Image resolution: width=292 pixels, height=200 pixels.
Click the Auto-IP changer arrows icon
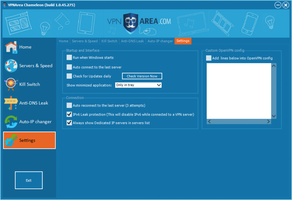coord(11,122)
